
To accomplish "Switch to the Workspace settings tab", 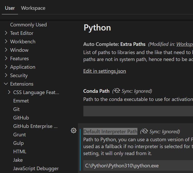I will pyautogui.click(x=33, y=8).
